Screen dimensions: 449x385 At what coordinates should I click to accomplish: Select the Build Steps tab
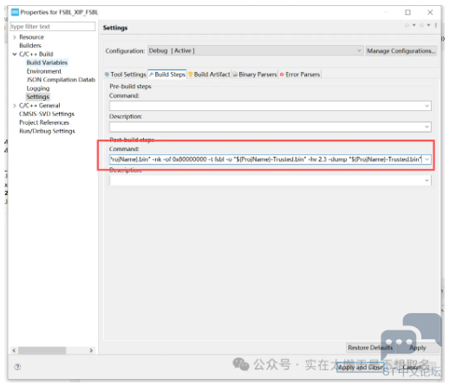167,75
